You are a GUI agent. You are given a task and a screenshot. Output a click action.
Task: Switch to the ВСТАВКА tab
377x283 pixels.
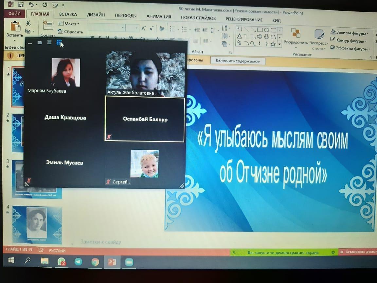68,14
